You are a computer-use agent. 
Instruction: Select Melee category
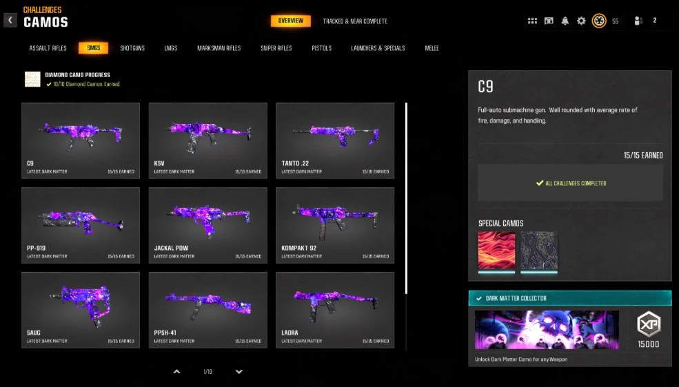click(432, 48)
